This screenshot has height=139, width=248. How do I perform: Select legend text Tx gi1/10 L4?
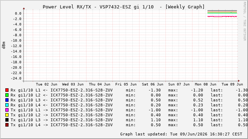26,125
